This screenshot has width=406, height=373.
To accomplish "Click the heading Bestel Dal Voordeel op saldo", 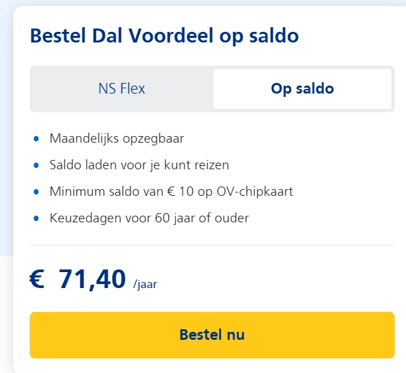I will click(165, 36).
